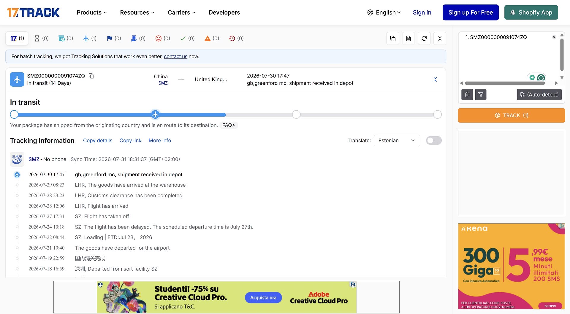
Task: Filter by In transit airplane tab
Action: pyautogui.click(x=90, y=38)
